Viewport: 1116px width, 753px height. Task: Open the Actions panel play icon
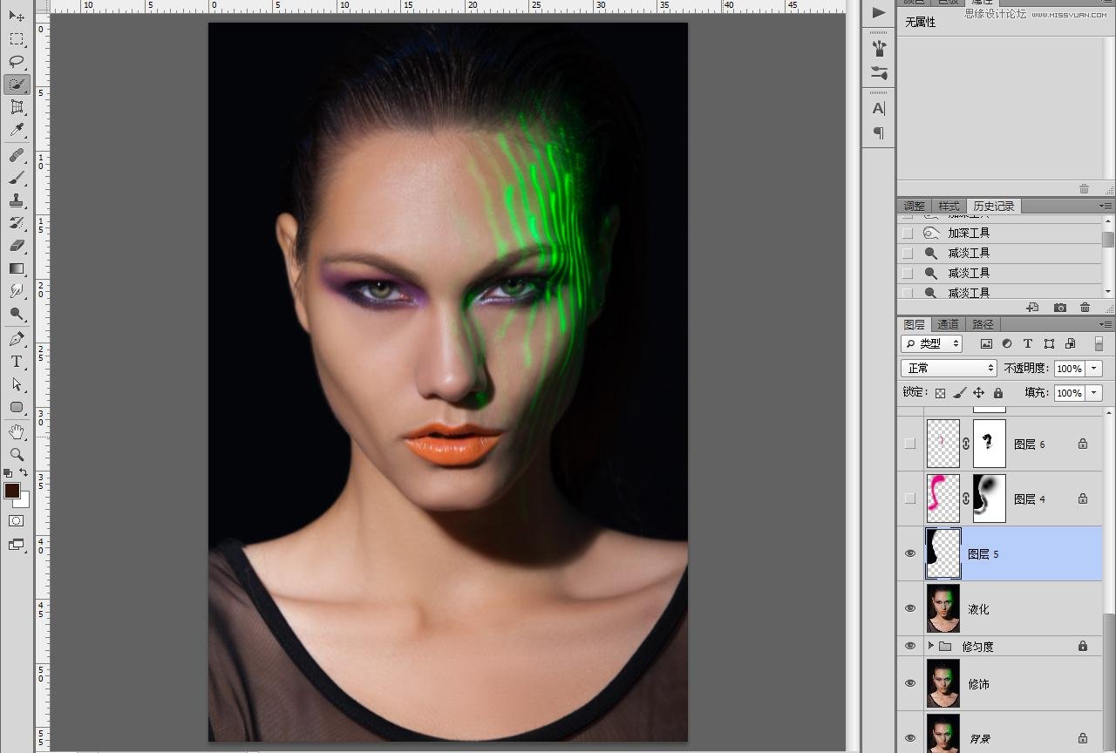tap(879, 12)
